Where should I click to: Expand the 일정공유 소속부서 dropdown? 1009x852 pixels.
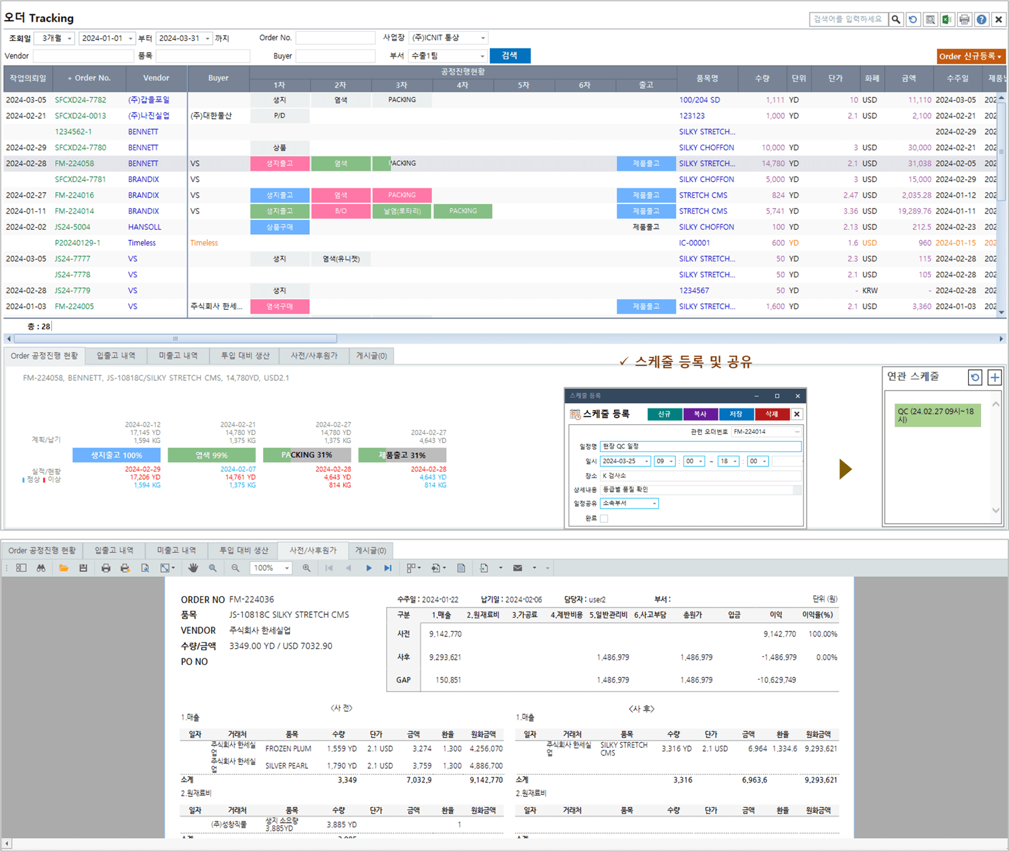(654, 503)
